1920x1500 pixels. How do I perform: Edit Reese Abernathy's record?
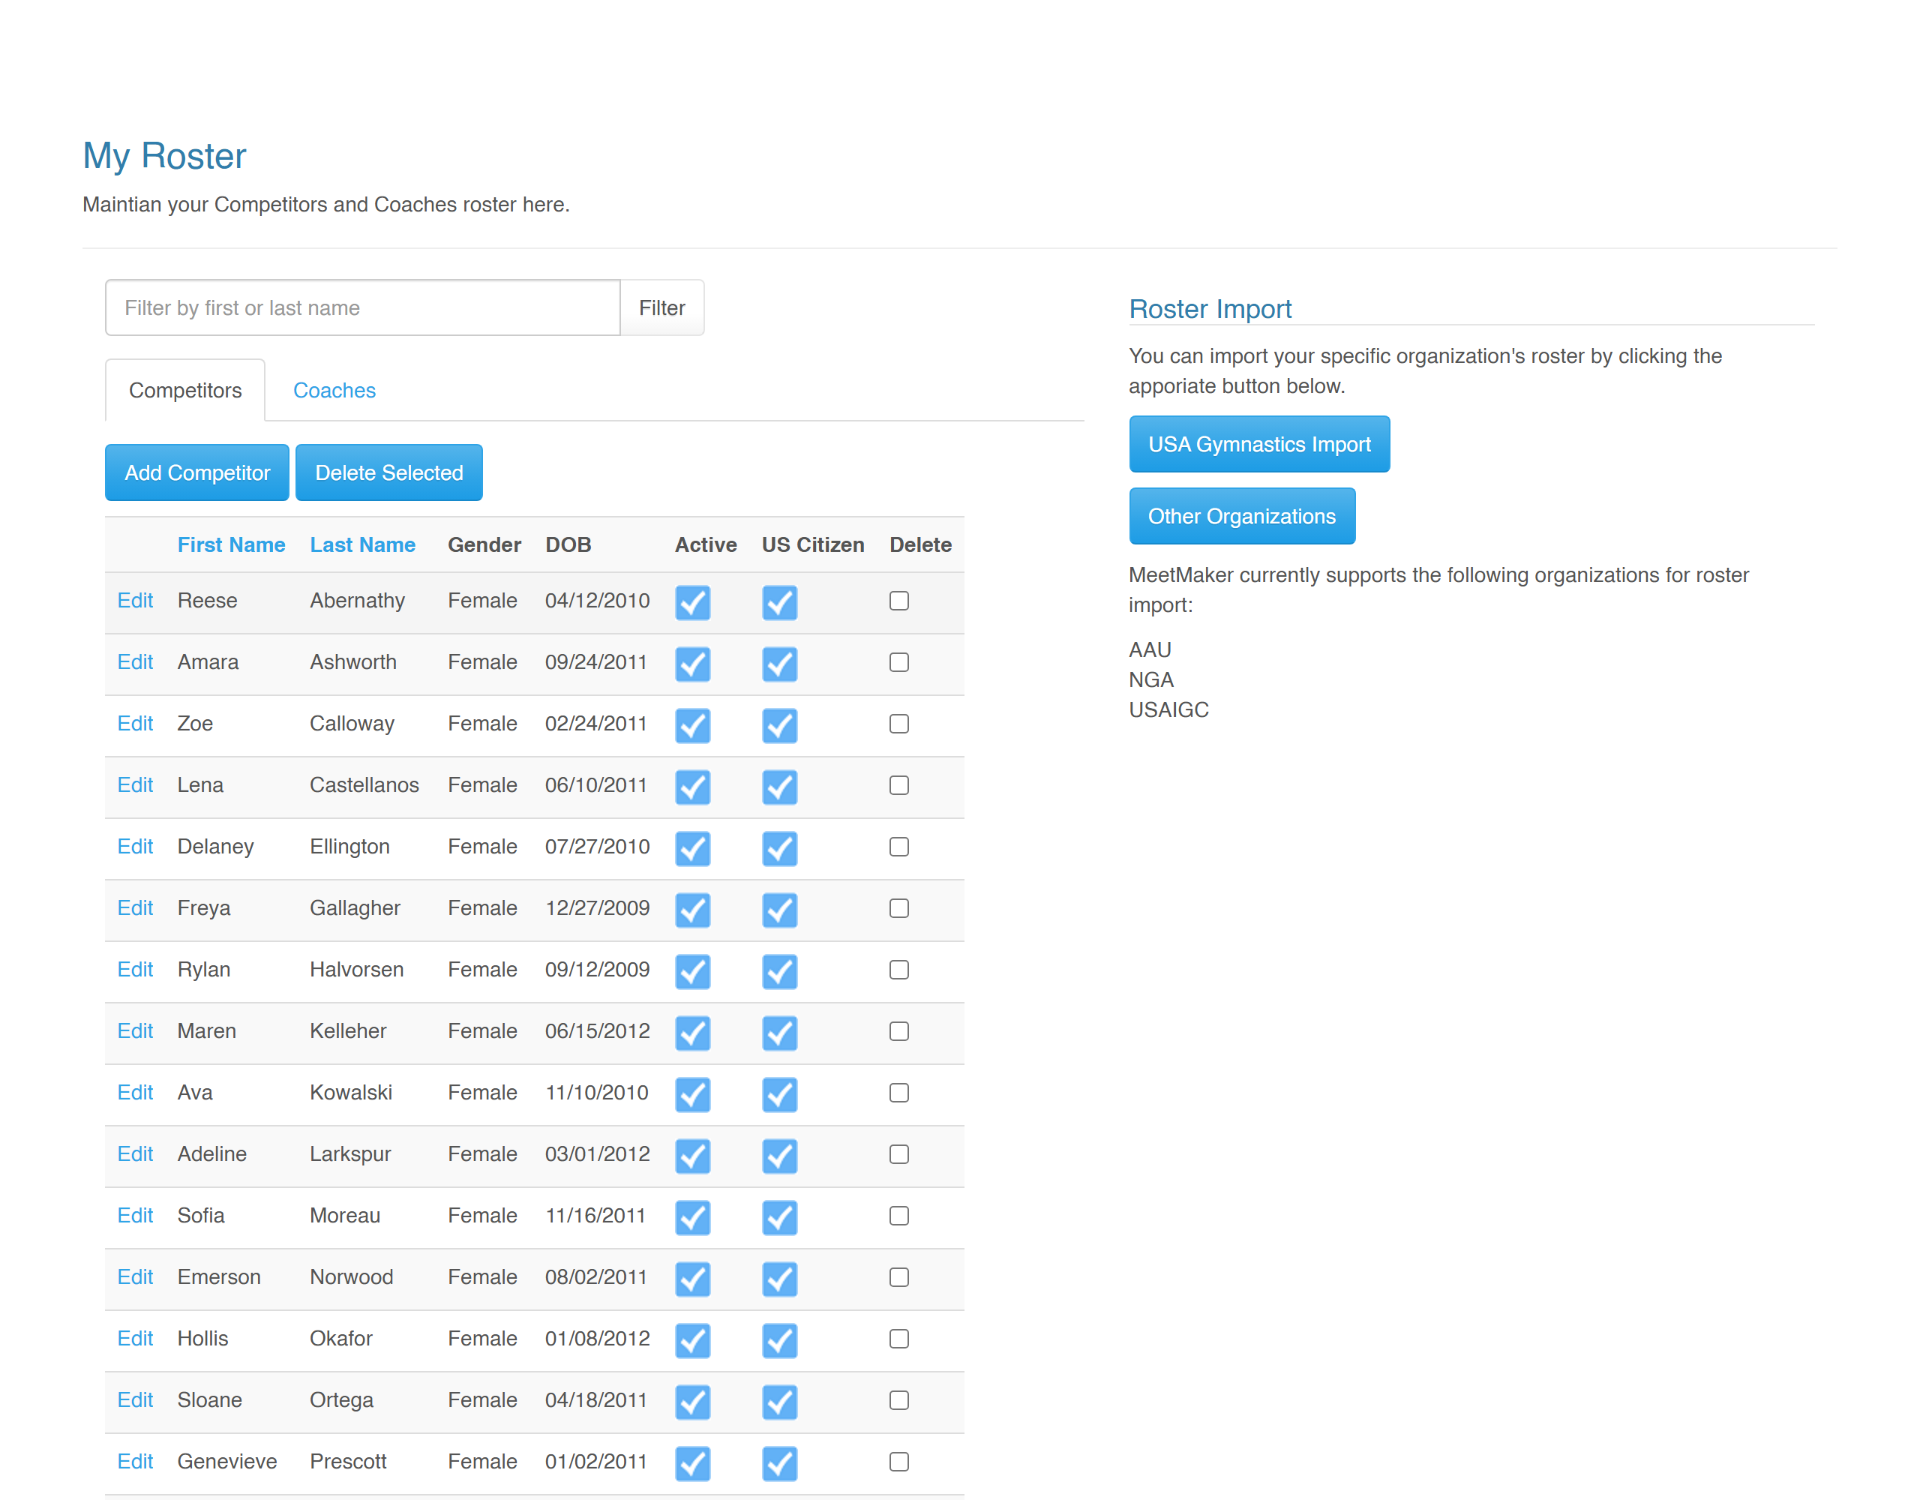point(136,601)
